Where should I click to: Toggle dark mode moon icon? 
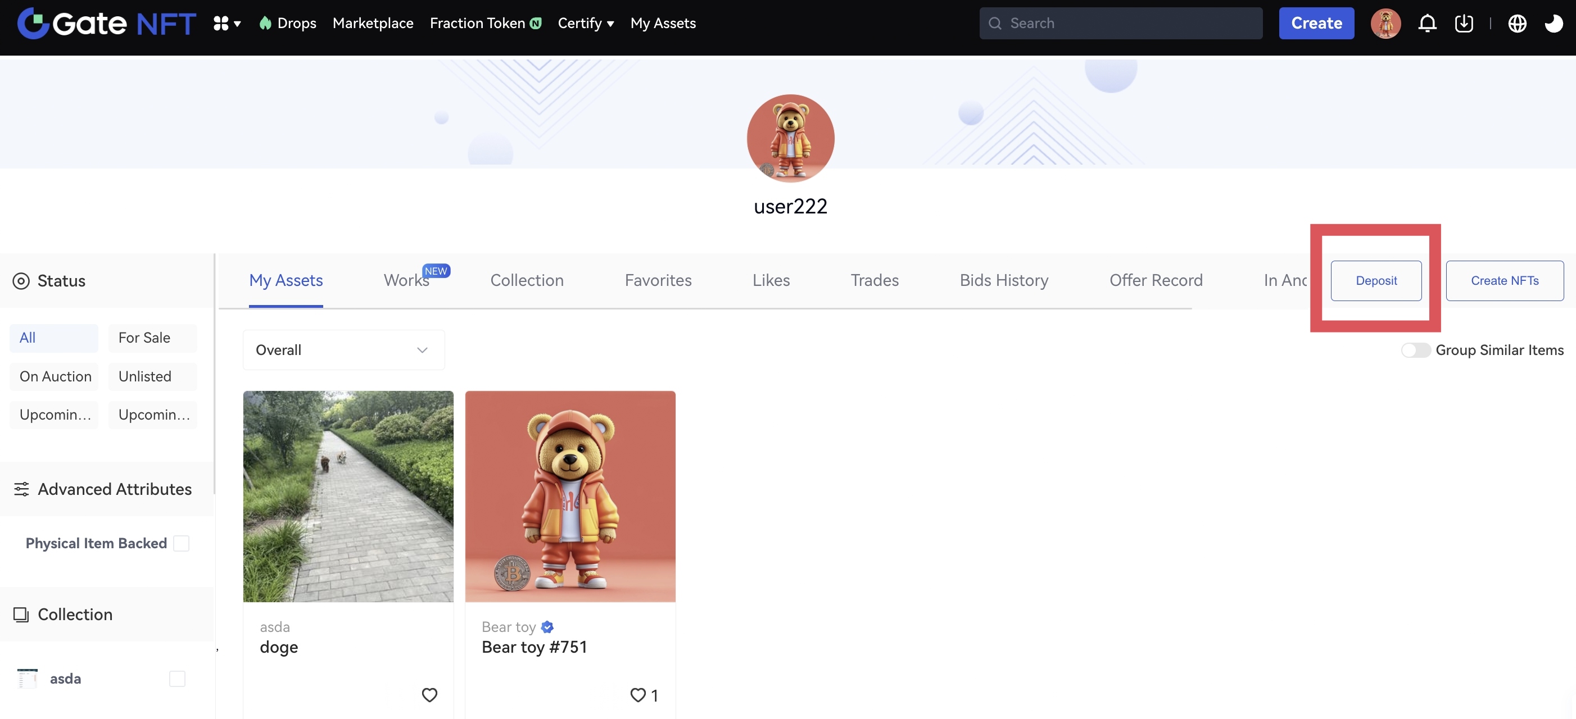[1553, 23]
